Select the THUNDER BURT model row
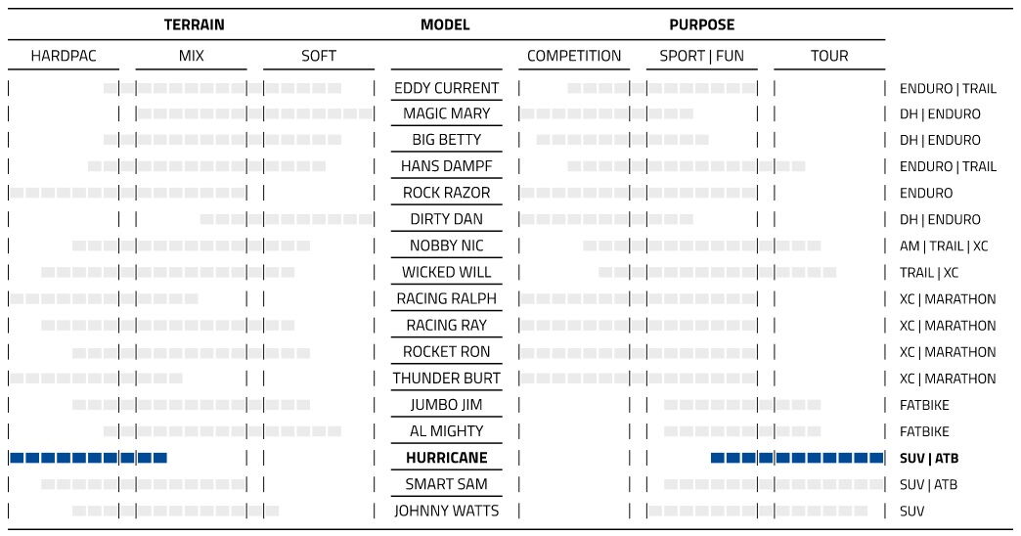 pos(446,379)
